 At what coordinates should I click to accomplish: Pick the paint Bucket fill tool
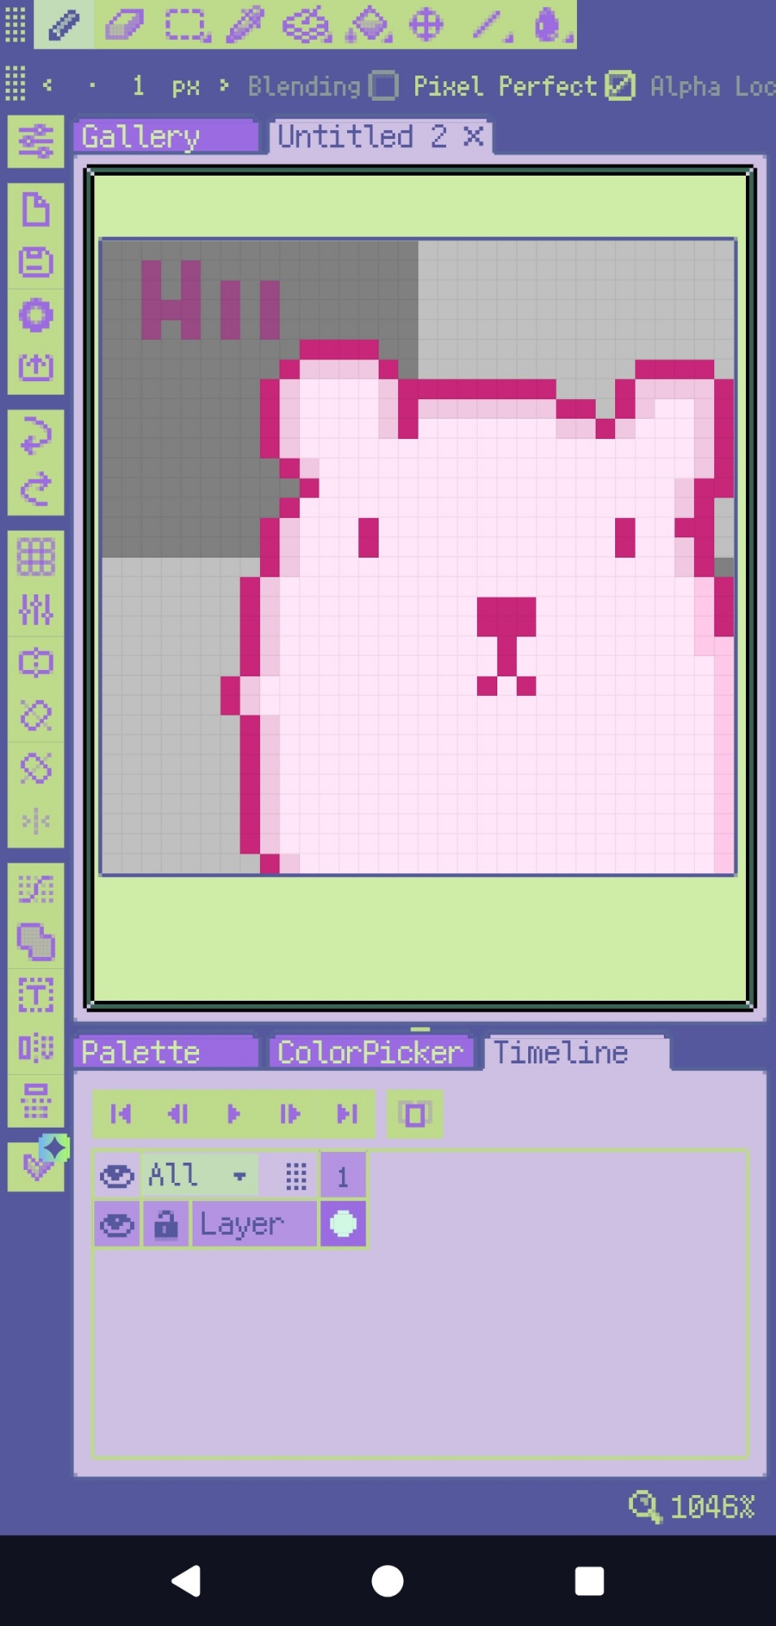point(369,24)
